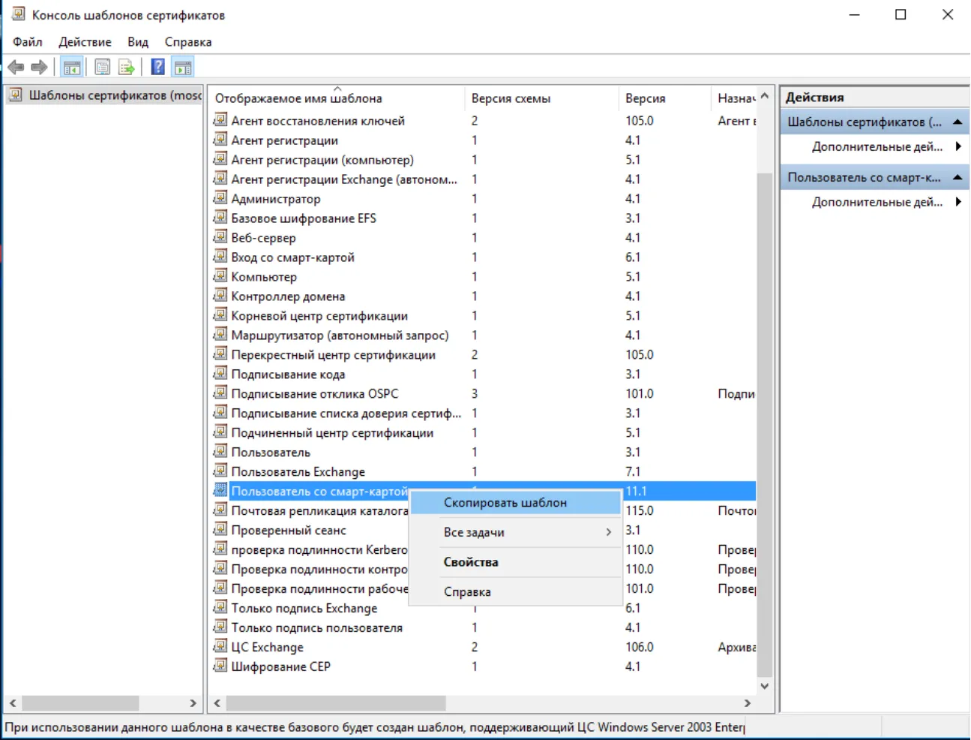Collapse the Шаблоны сертификатов actions section
Screen dimensions: 971x740
point(958,122)
